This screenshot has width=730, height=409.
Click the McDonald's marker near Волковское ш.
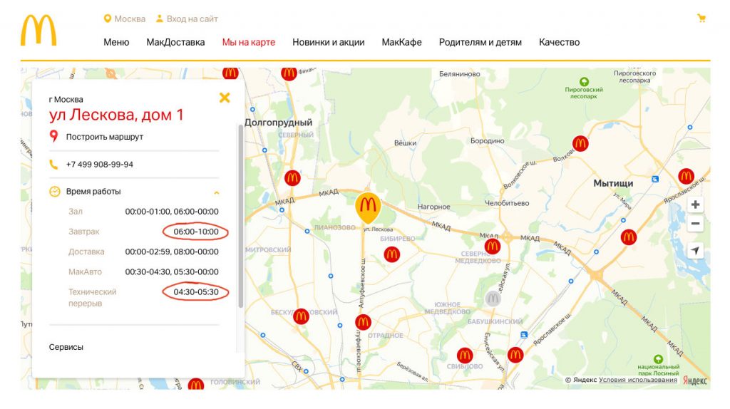[x=580, y=143]
